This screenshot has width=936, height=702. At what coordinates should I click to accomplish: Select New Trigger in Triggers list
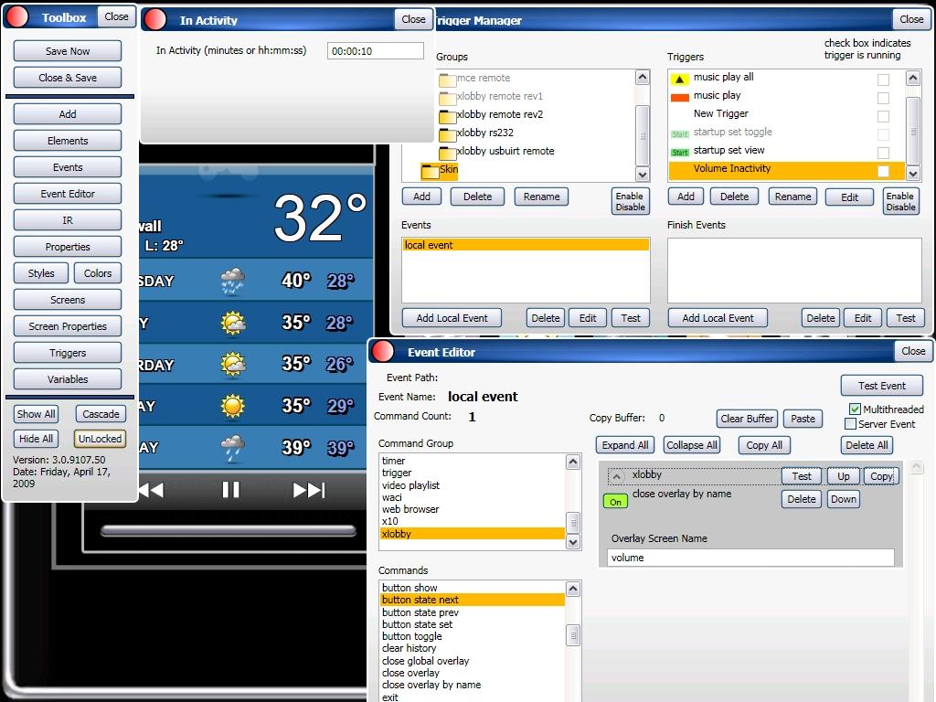click(720, 113)
